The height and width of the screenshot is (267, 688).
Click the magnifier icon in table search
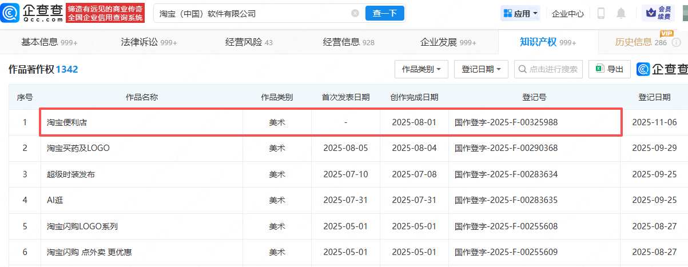pos(522,69)
